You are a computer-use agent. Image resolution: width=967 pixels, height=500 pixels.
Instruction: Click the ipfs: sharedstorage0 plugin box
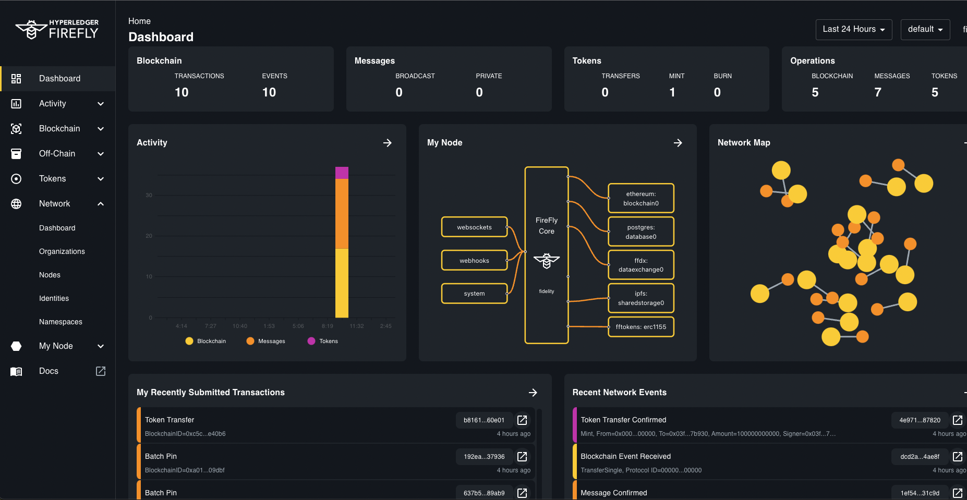pyautogui.click(x=641, y=298)
